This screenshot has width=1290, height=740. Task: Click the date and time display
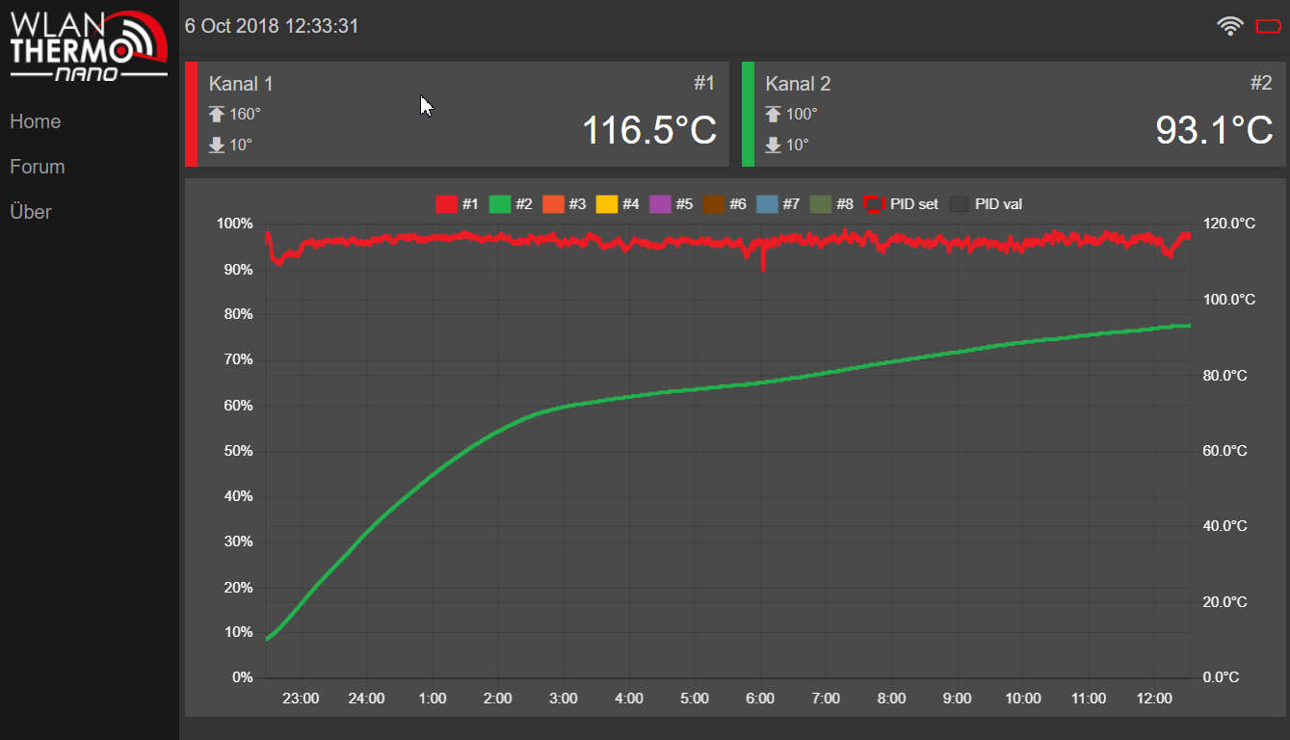272,26
